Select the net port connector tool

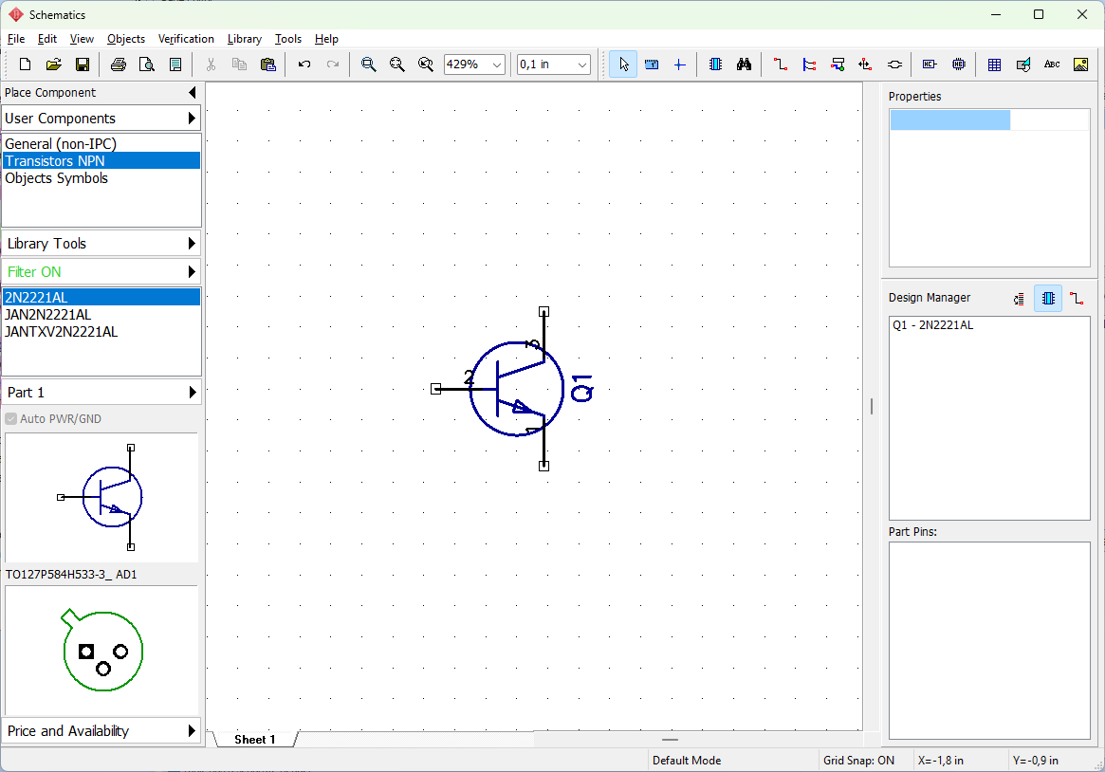coord(894,64)
